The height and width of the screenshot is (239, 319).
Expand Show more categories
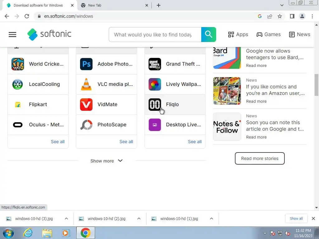click(107, 161)
